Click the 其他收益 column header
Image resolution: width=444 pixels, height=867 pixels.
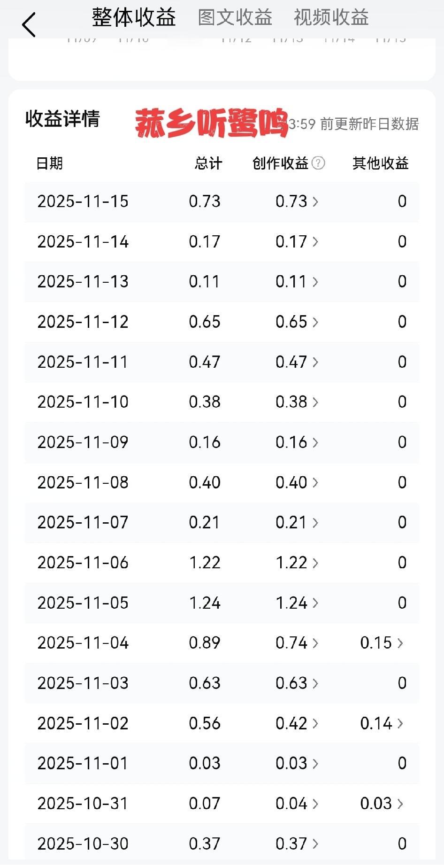tap(381, 163)
